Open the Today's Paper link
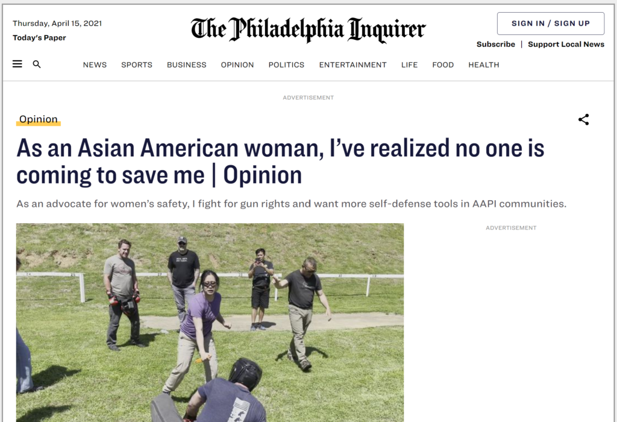 click(x=39, y=38)
